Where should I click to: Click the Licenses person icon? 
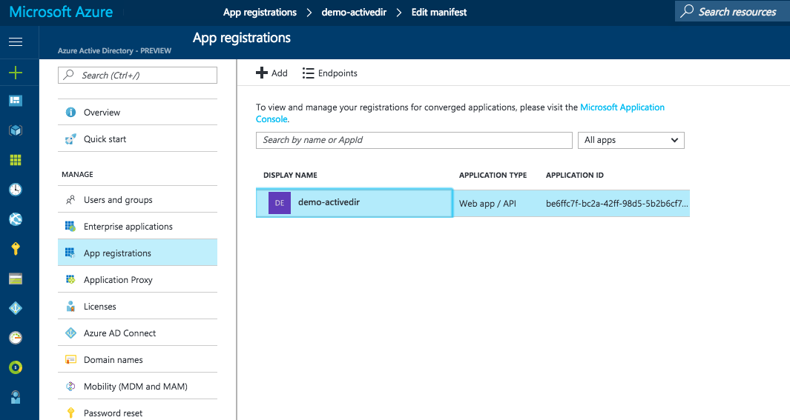[70, 307]
